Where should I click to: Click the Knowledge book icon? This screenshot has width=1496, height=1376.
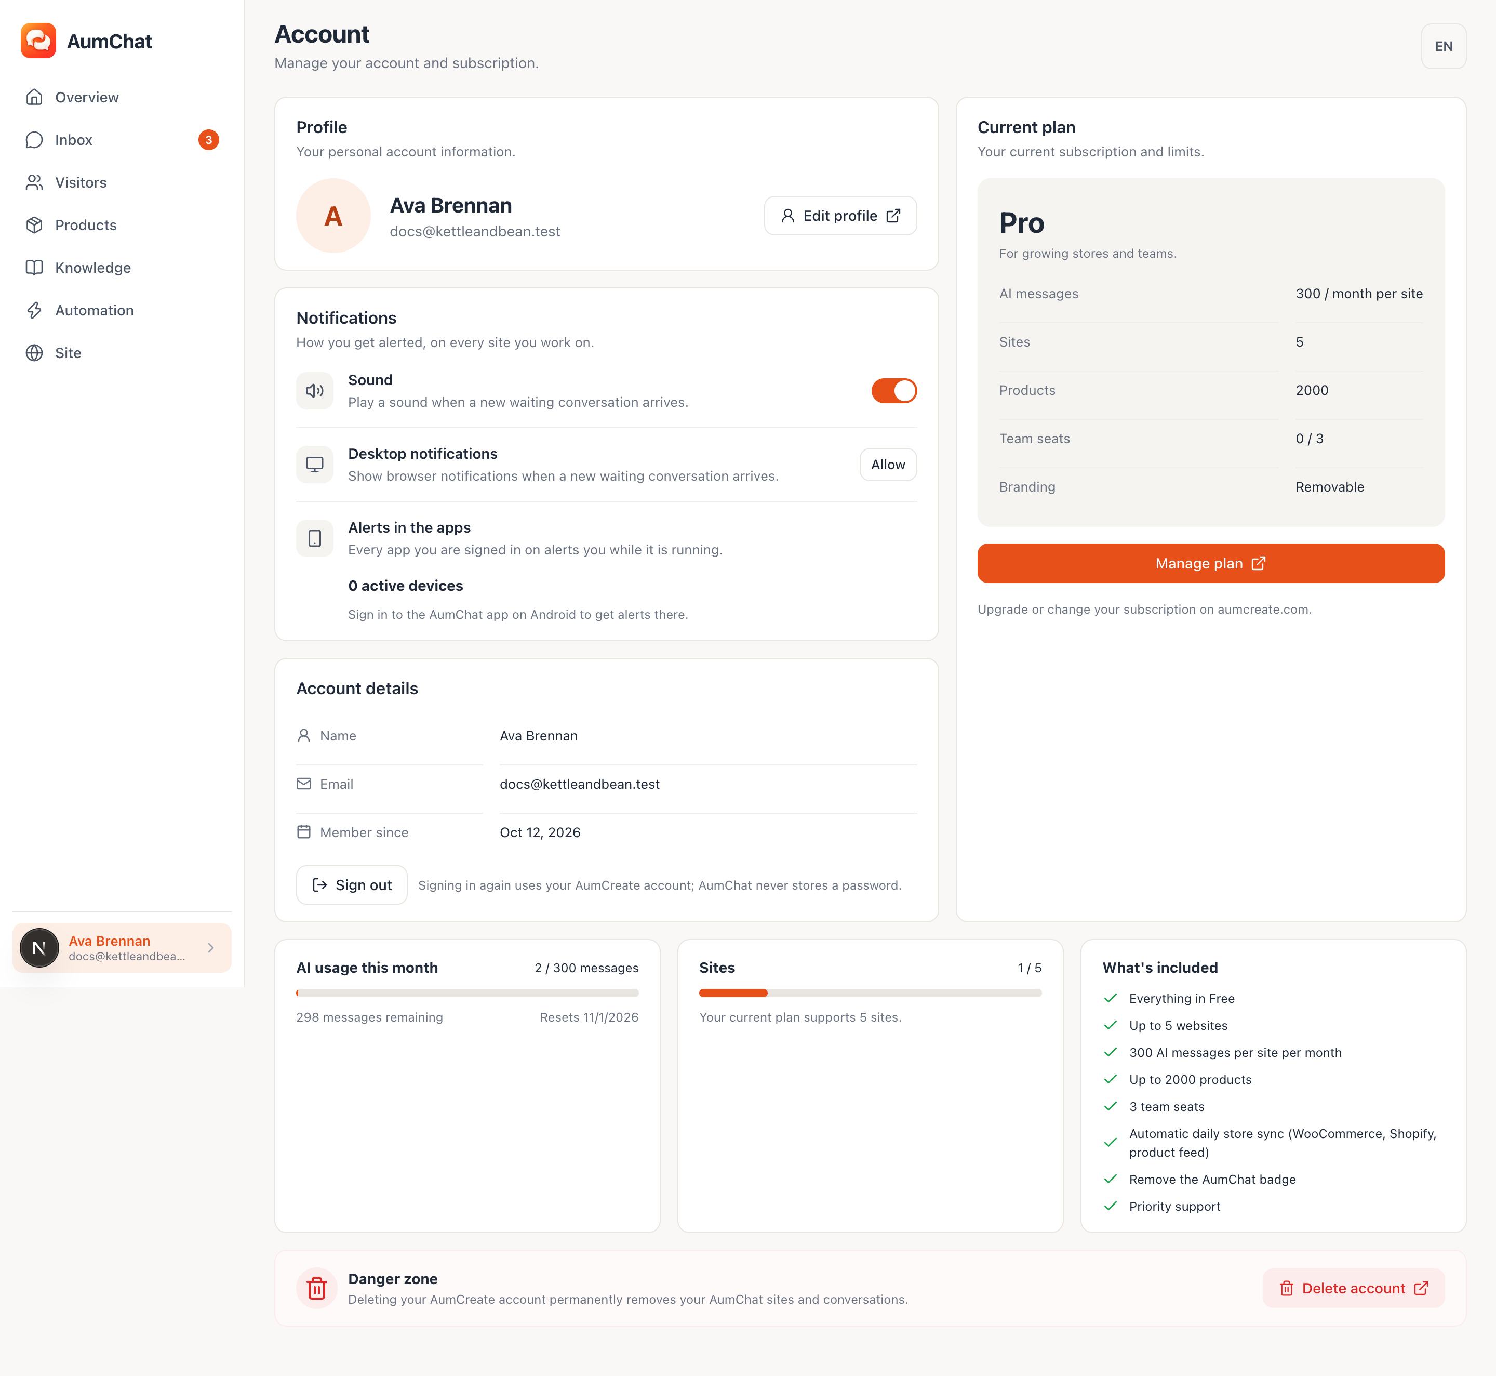pyautogui.click(x=34, y=268)
